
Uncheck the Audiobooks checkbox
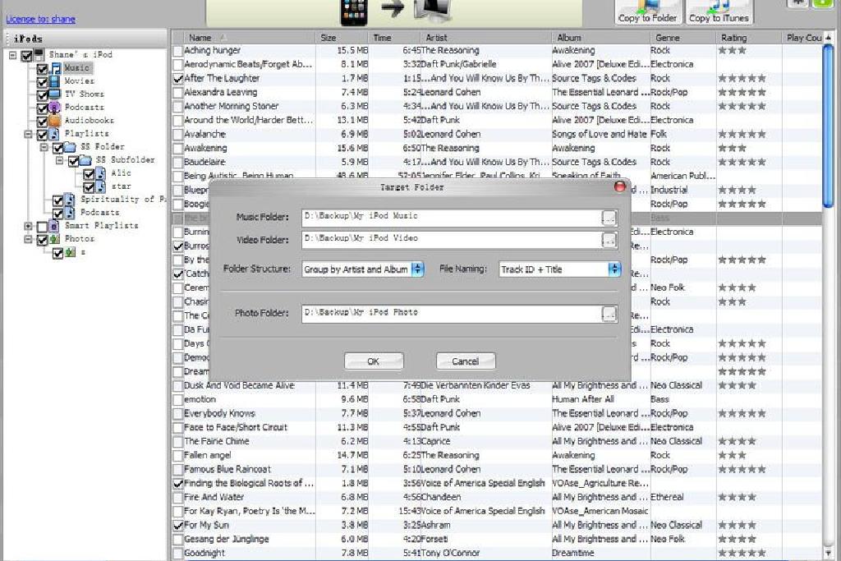(x=43, y=122)
